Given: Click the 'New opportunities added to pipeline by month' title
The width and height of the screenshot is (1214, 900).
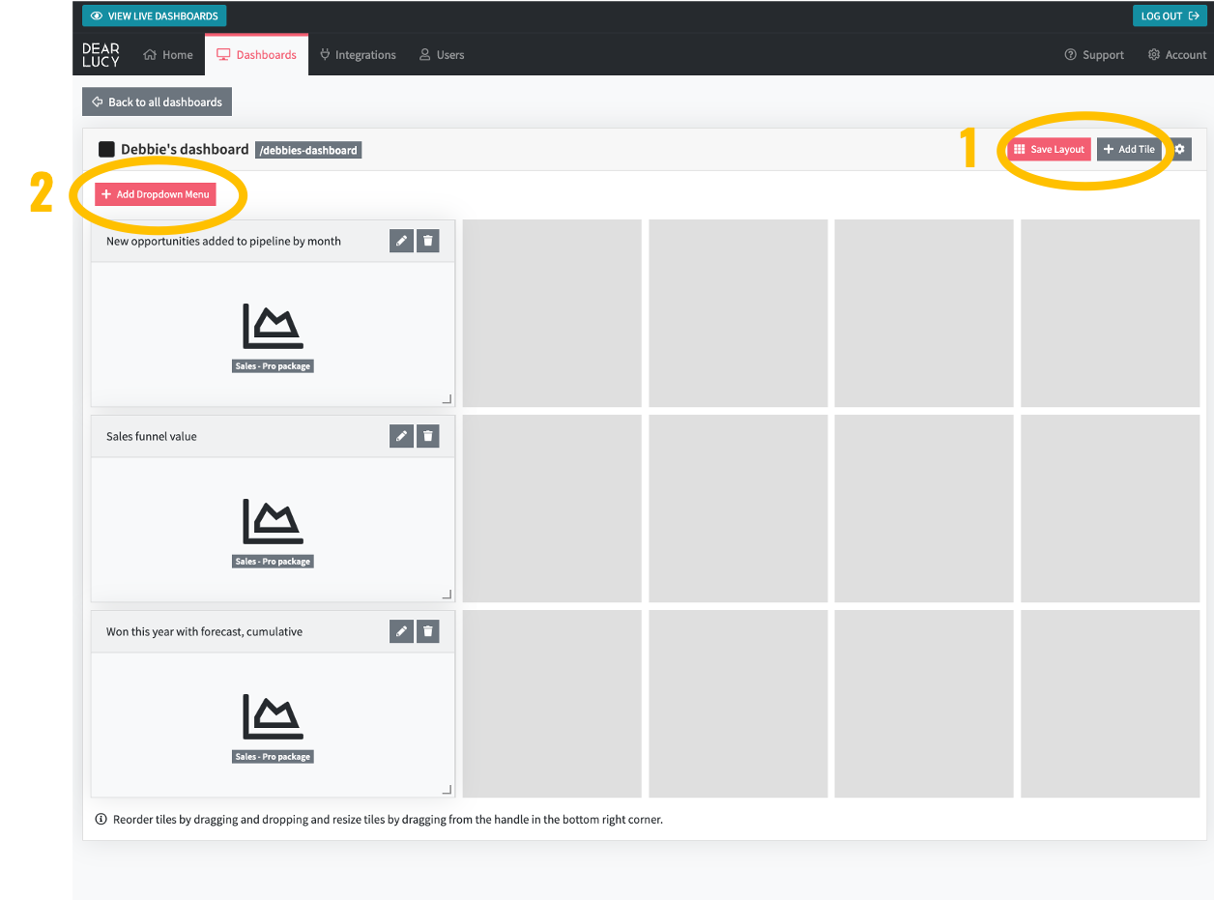Looking at the screenshot, I should (x=223, y=241).
